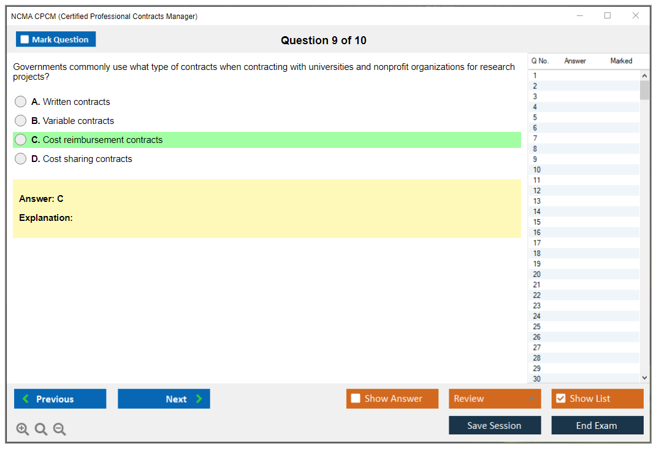
Task: Uncheck the Show List checkbox
Action: [x=560, y=399]
